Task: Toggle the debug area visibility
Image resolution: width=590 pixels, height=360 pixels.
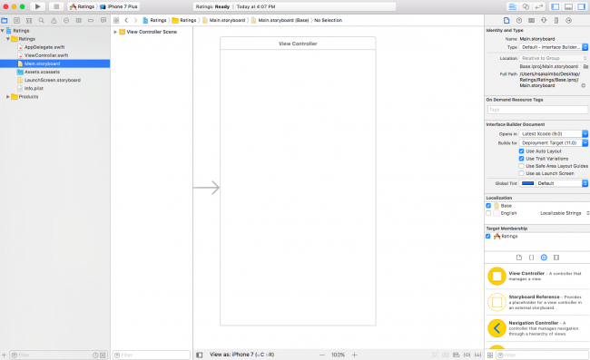Action: [568, 6]
